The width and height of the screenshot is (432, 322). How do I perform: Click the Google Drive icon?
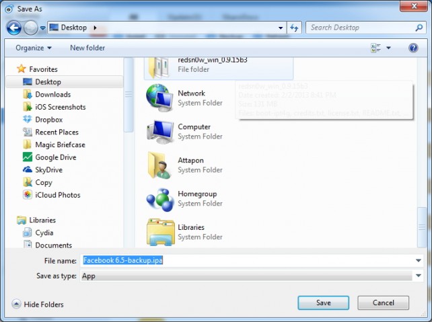[28, 157]
